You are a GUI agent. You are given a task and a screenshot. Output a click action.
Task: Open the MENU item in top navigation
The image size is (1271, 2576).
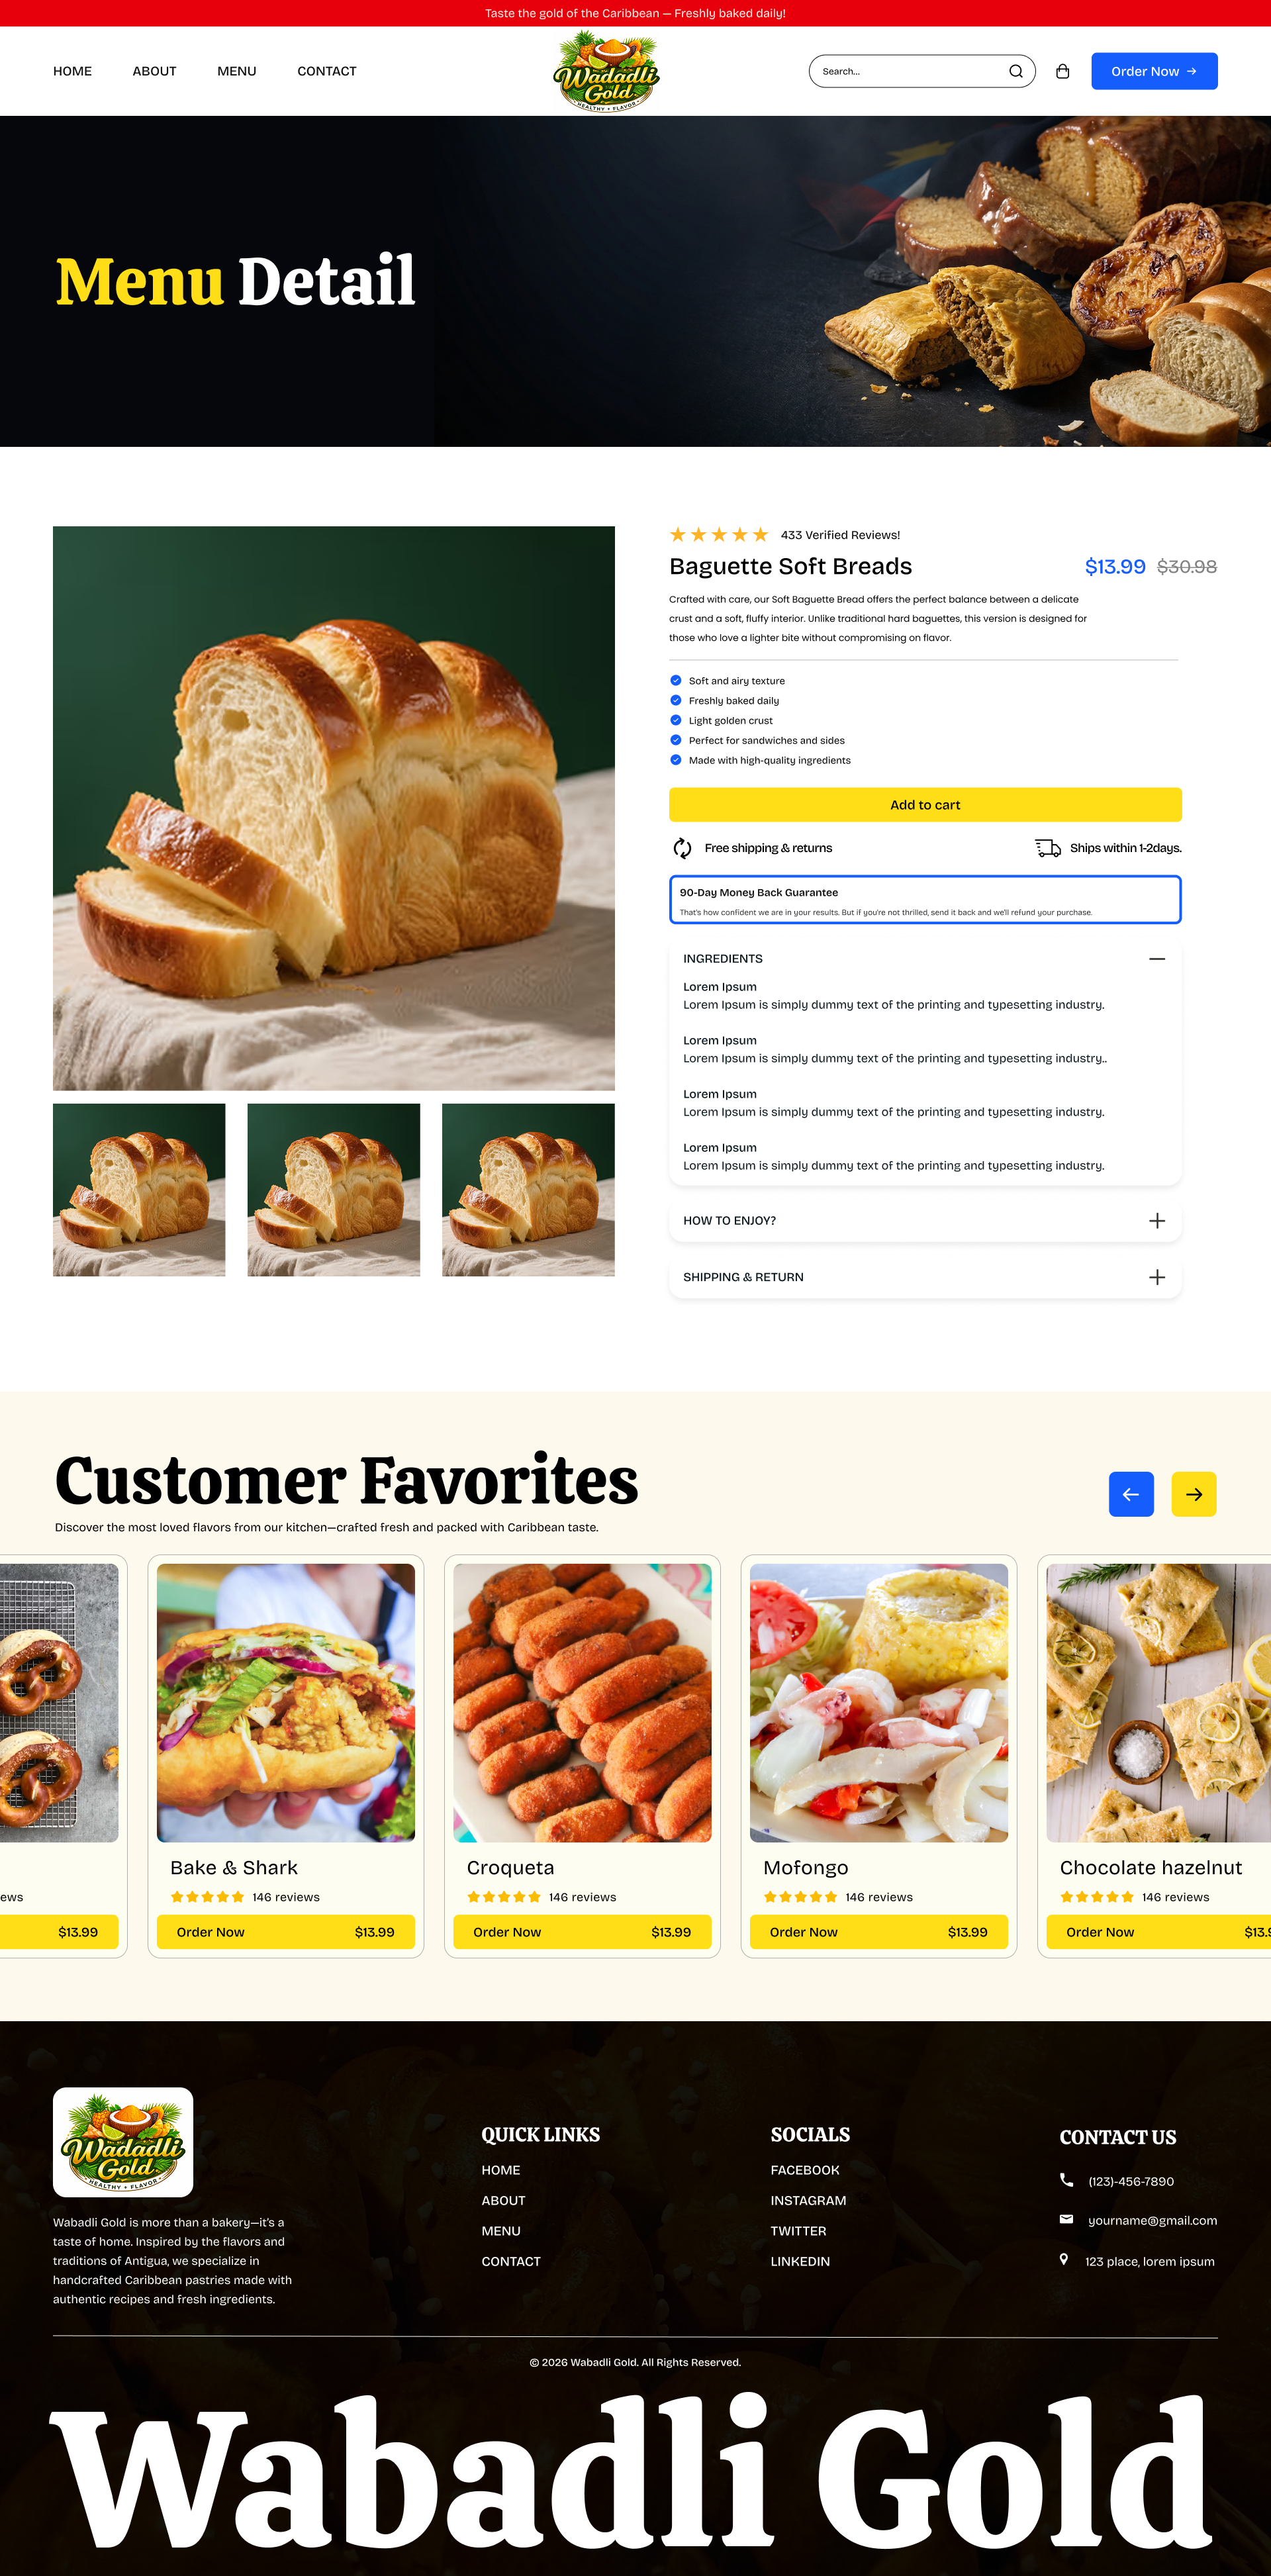point(237,71)
